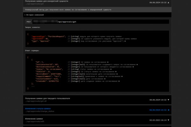The image size is (191, 127).
Task: Click the ../api/approvals/edit path text
Action: tap(34, 121)
